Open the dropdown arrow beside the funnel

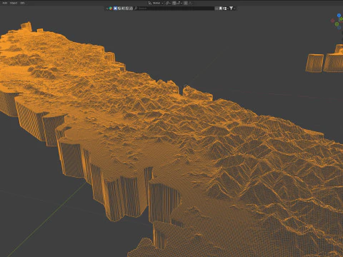click(234, 9)
